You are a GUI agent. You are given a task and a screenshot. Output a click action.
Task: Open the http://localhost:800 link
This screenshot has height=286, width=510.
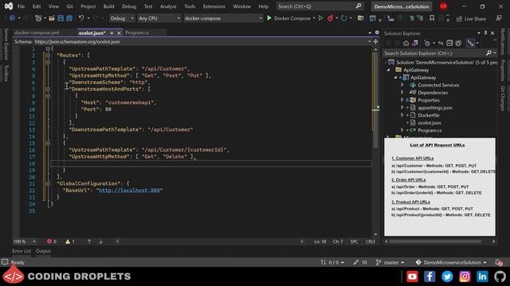point(129,191)
